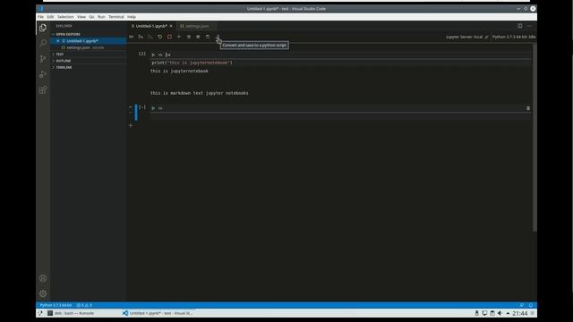Viewport: 573px width, 322px height.
Task: Click into the print code cell editor
Action: pyautogui.click(x=340, y=63)
